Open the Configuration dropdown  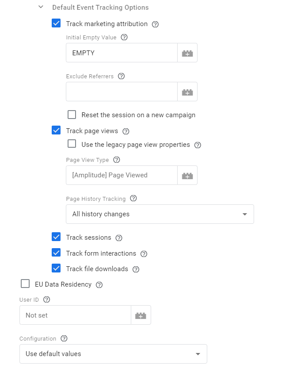pyautogui.click(x=113, y=354)
